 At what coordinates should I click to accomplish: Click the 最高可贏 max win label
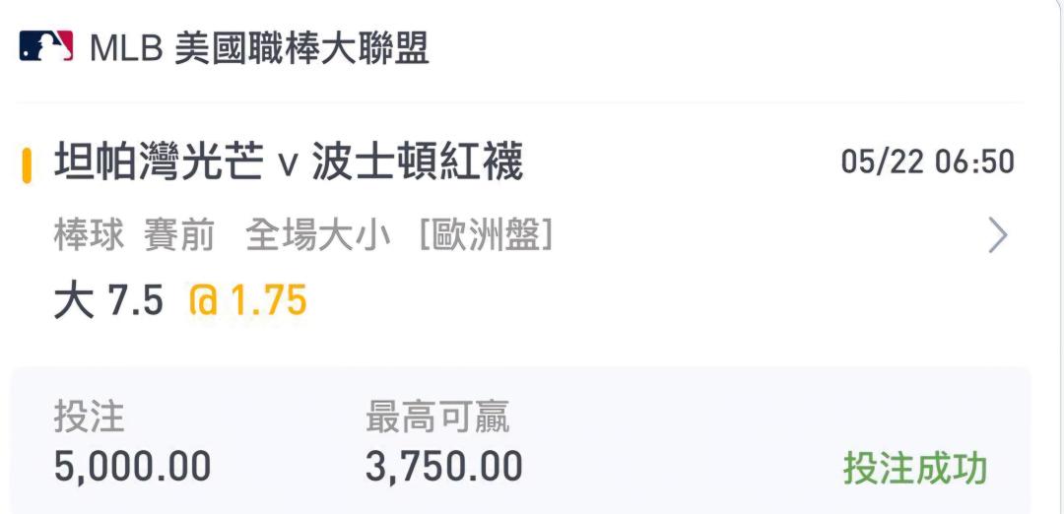437,417
